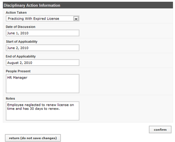Click inside the People Present text area
Image resolution: width=175 pixels, height=142 pixels.
coord(43,84)
